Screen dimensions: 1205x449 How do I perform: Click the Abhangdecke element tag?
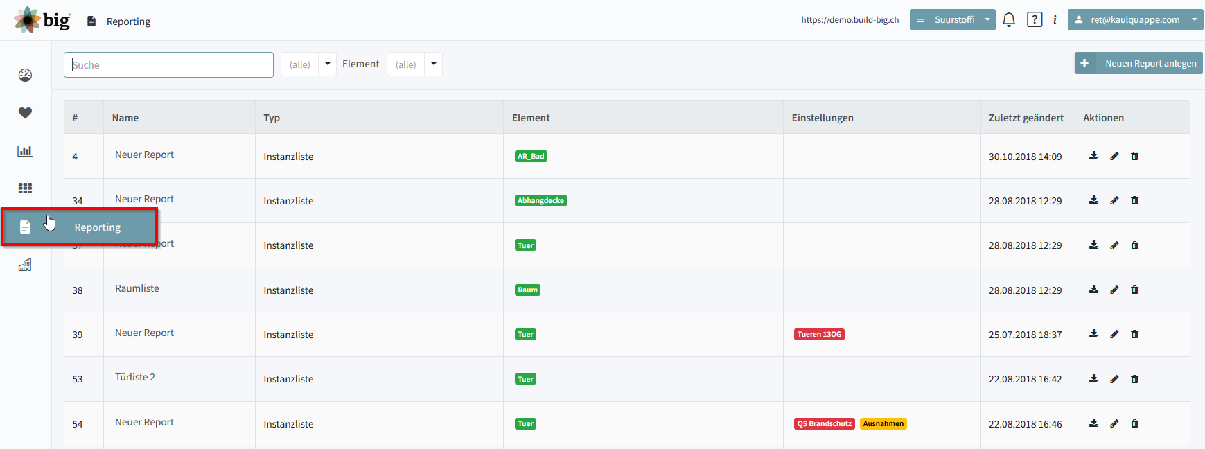540,200
